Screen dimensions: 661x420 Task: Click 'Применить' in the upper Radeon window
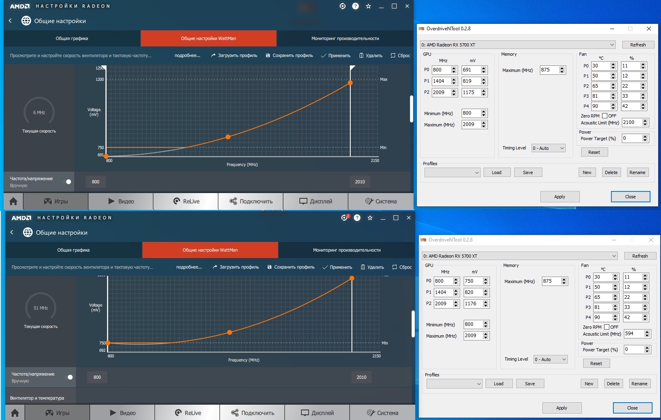point(336,56)
